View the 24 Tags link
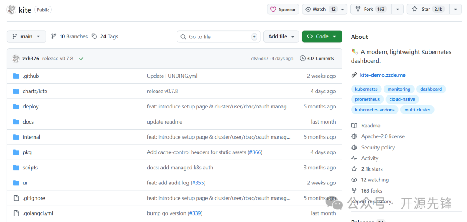 (x=105, y=37)
